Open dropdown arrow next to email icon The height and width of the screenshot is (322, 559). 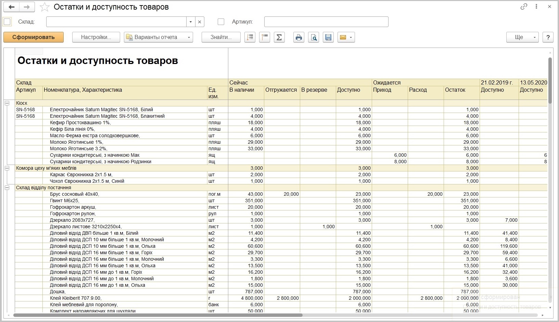pos(351,37)
